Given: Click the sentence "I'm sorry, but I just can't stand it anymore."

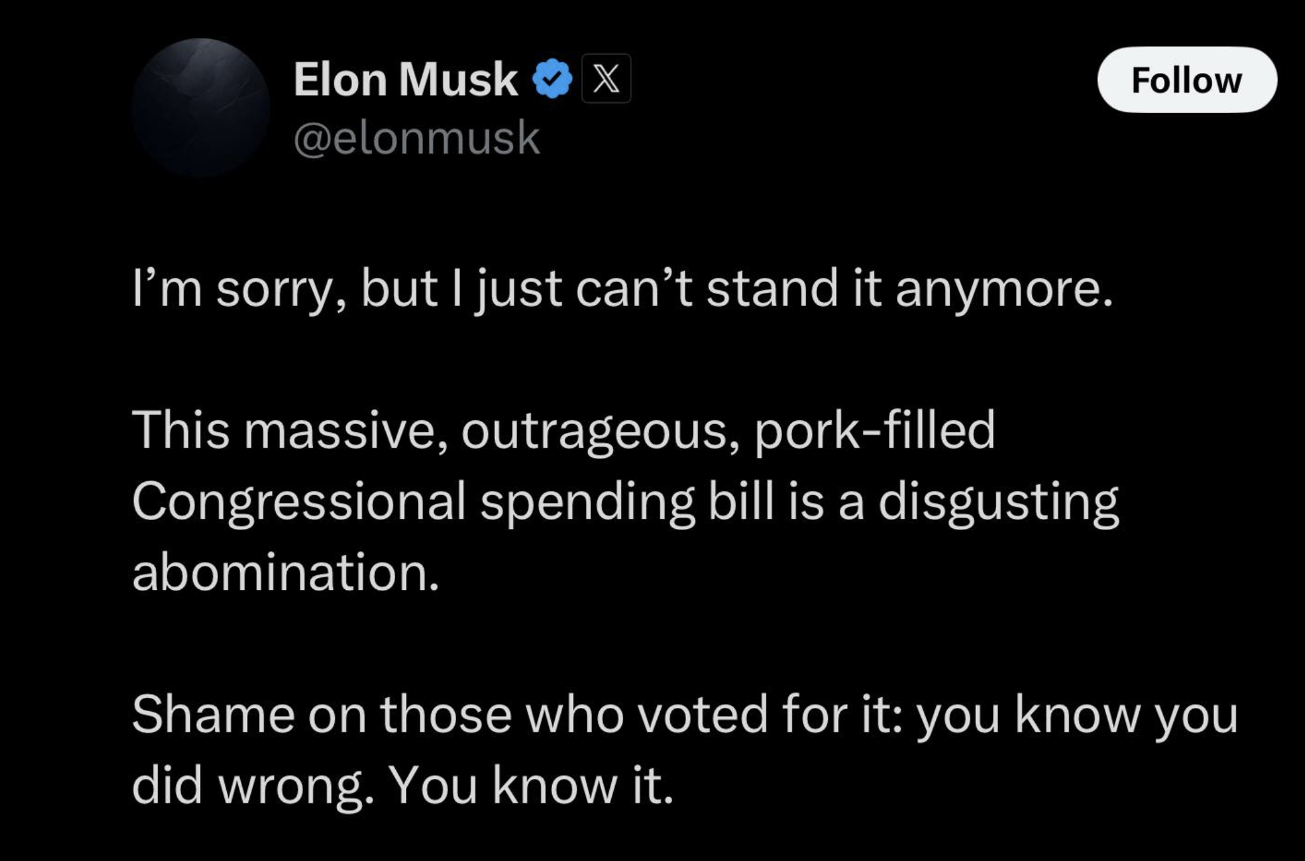Looking at the screenshot, I should [621, 289].
